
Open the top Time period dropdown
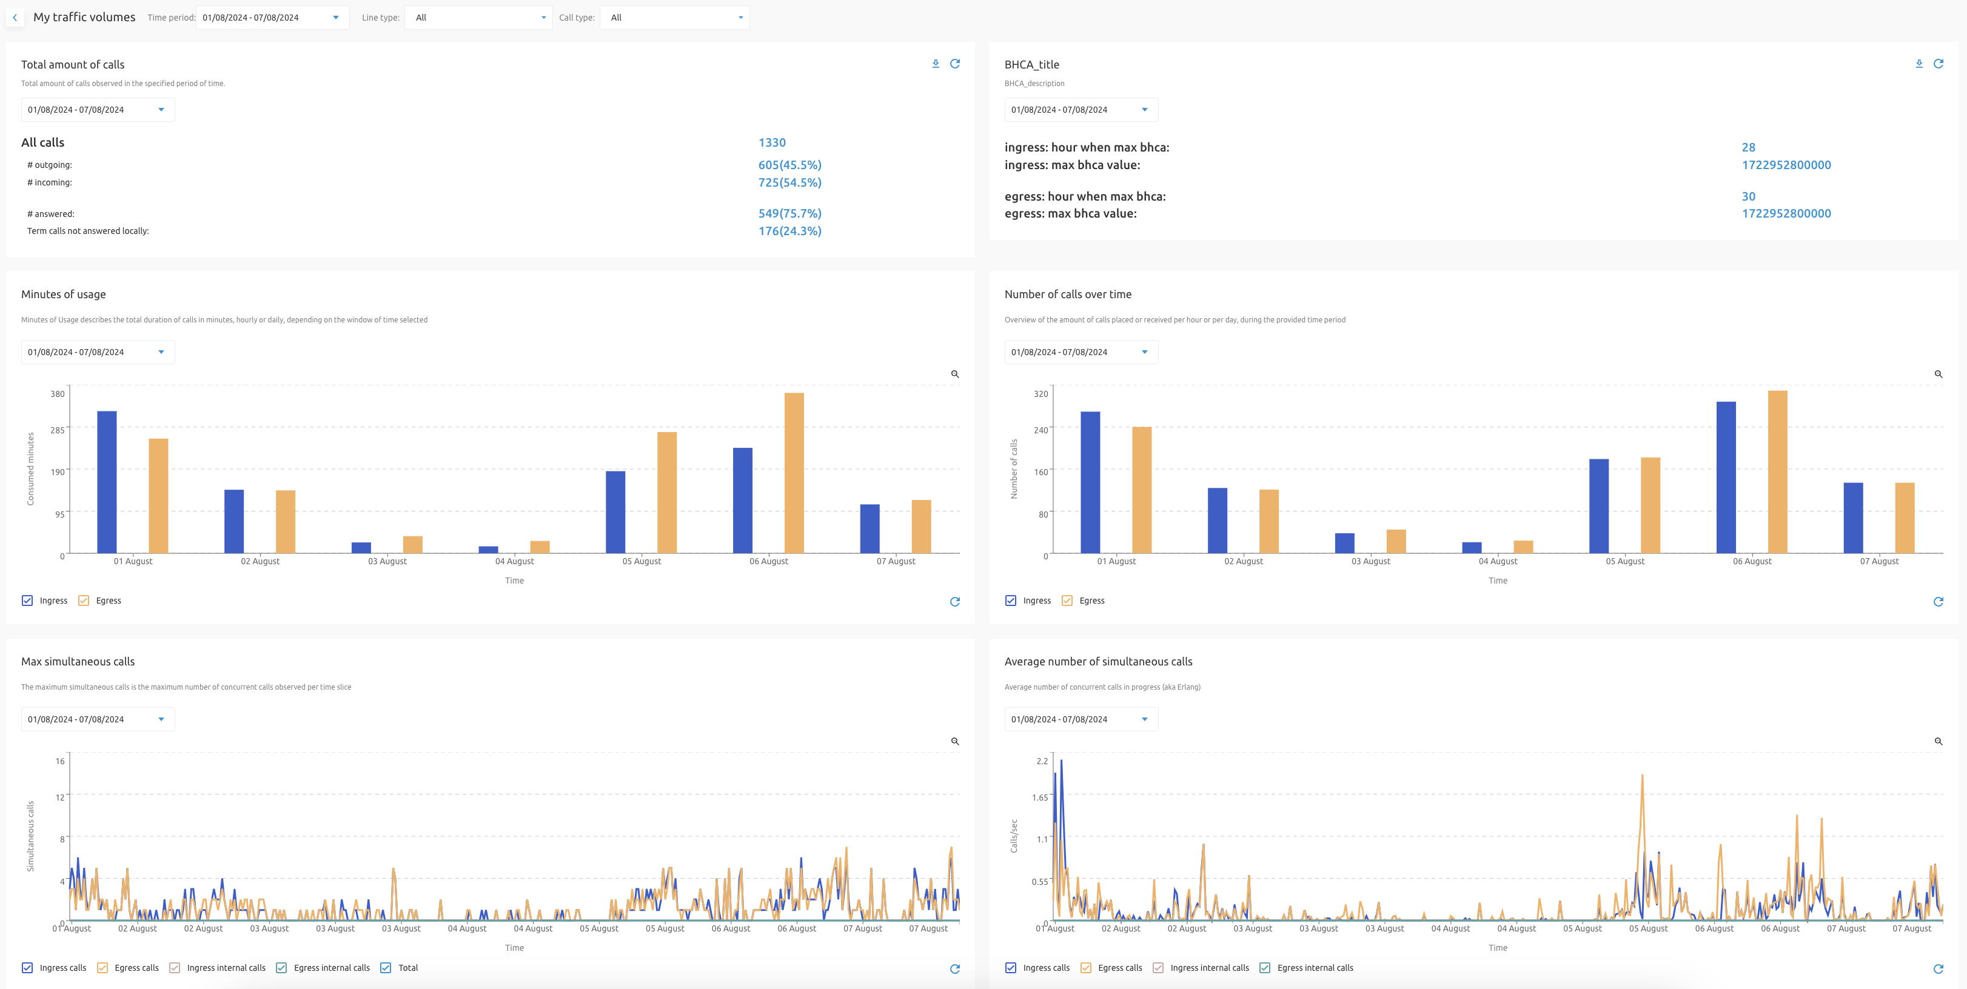coord(273,18)
